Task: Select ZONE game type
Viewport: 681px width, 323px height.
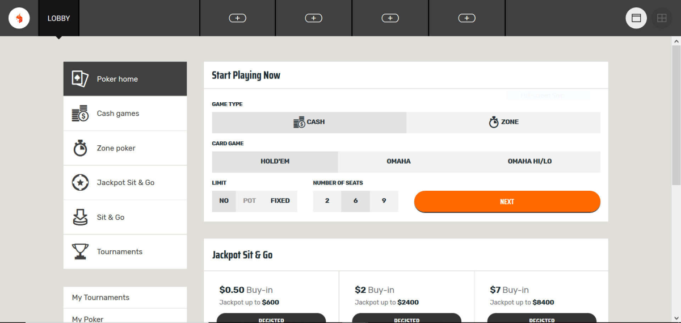Action: (503, 122)
